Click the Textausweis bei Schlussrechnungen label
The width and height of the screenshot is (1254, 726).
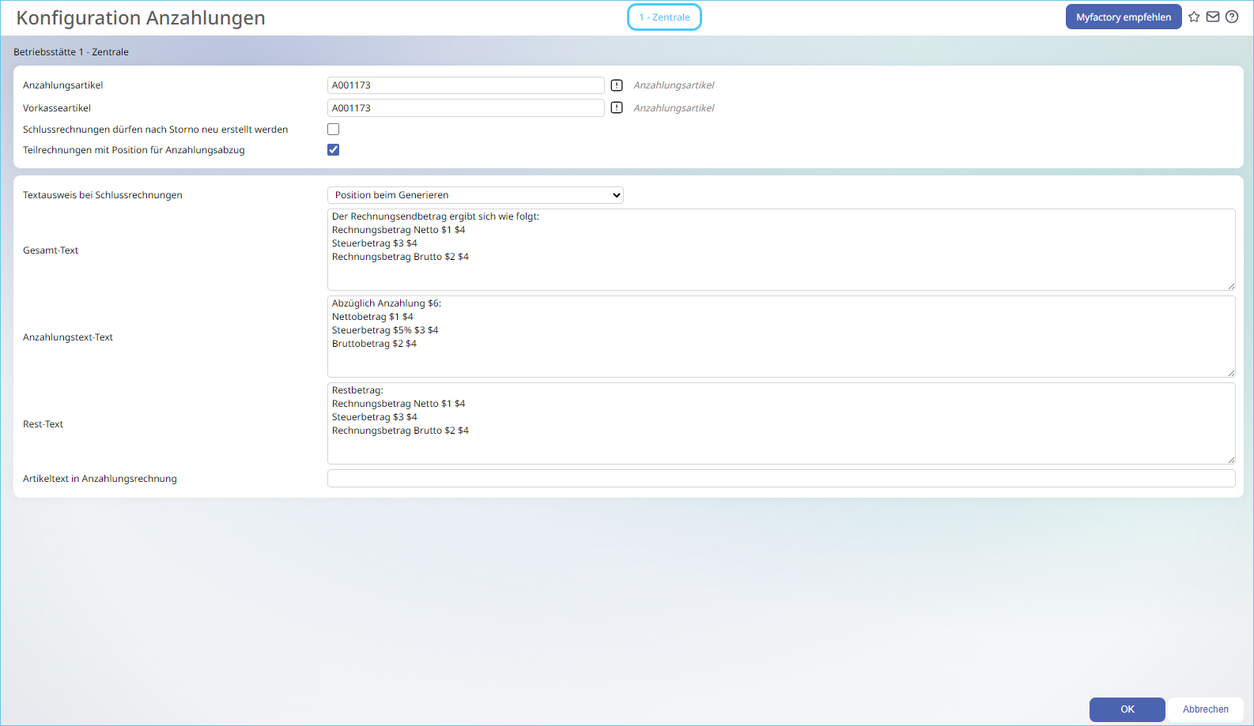pyautogui.click(x=103, y=195)
